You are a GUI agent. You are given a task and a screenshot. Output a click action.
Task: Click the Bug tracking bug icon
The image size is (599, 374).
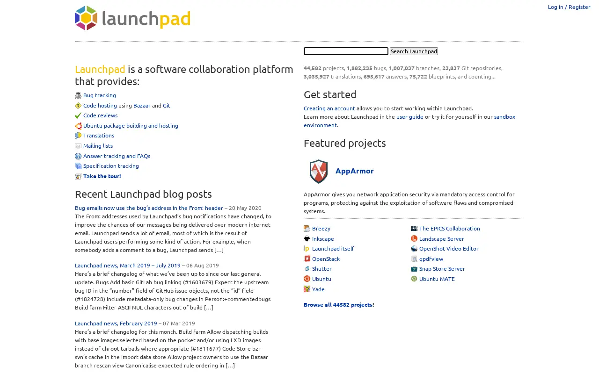coord(78,95)
